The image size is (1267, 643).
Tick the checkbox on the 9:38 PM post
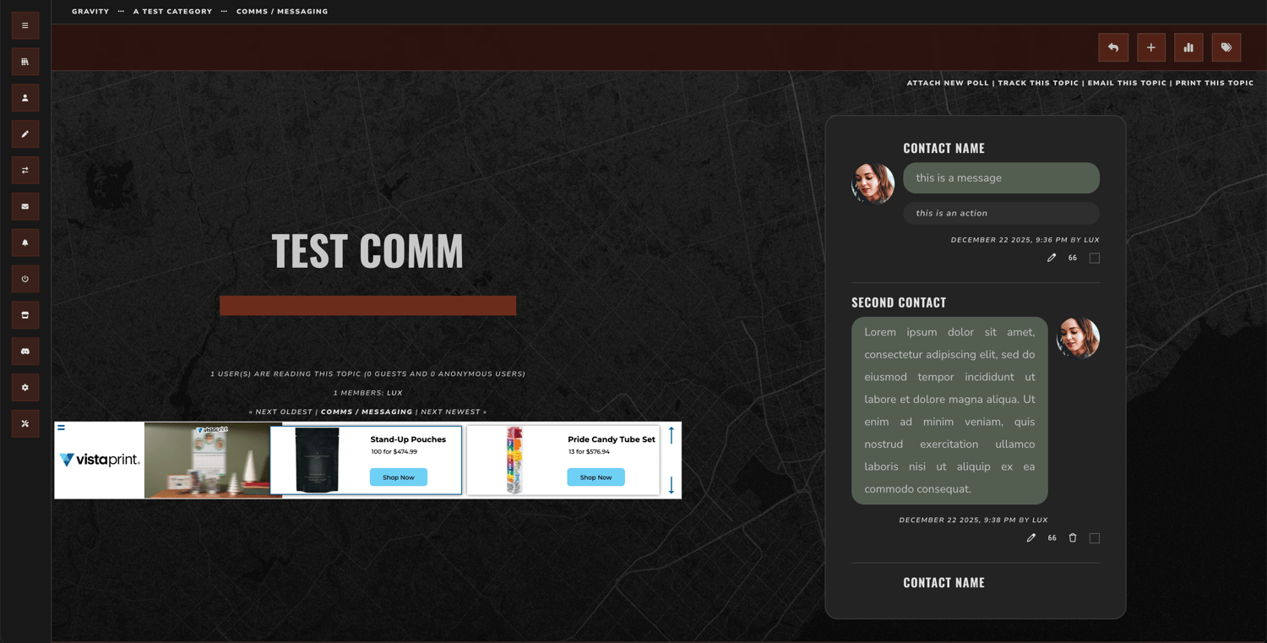pos(1095,537)
